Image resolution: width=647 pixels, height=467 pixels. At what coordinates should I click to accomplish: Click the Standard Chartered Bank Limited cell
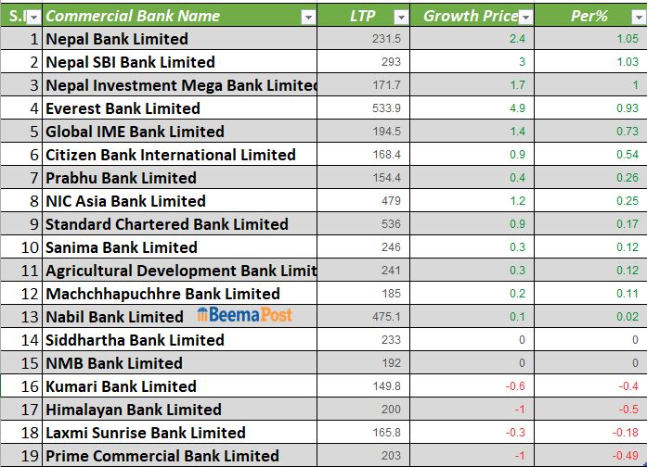pyautogui.click(x=167, y=224)
